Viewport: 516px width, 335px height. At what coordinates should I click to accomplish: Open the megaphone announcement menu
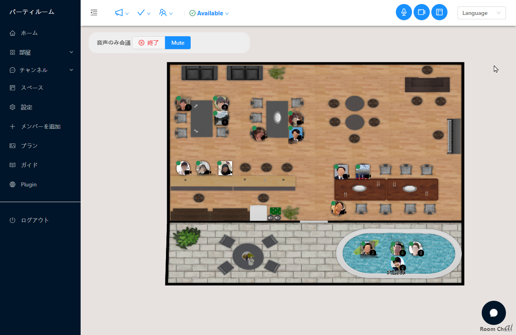click(x=121, y=13)
